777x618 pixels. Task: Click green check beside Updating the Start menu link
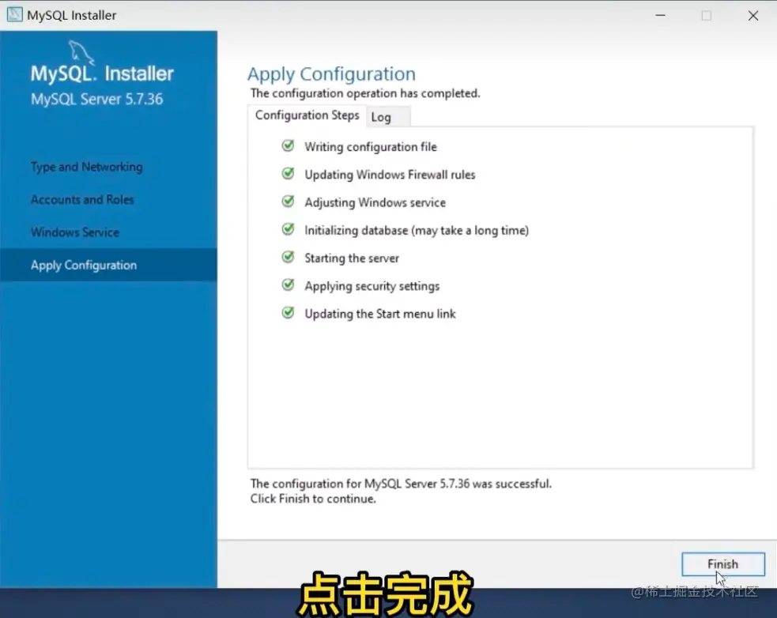[x=288, y=313]
